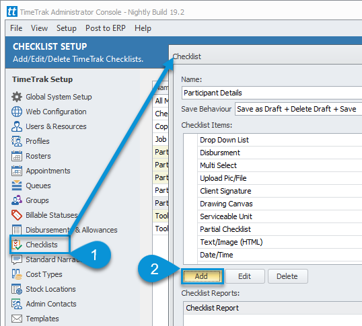362x326 pixels.
Task: Click the Delete checklist item button
Action: pos(287,276)
